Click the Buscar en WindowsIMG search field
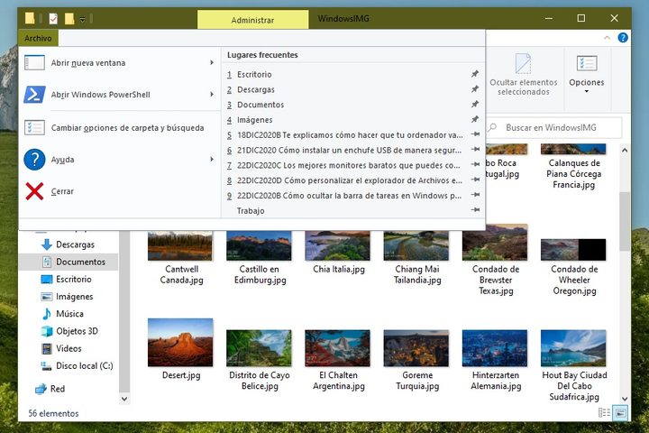The height and width of the screenshot is (433, 649). (554, 127)
